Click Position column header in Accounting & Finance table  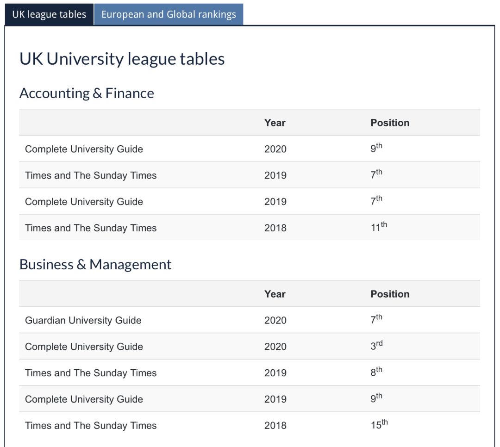tap(390, 123)
